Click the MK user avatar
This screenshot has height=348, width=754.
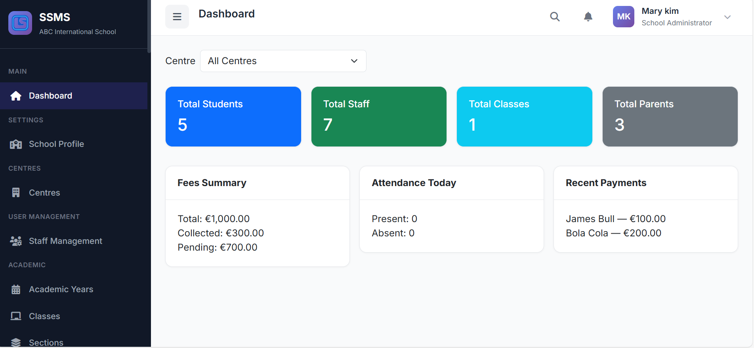(623, 17)
